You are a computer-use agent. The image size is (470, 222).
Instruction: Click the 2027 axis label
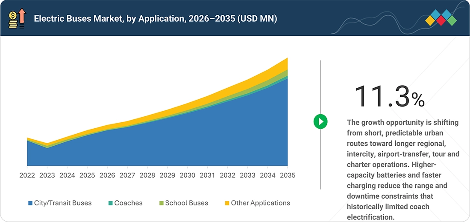click(x=127, y=176)
